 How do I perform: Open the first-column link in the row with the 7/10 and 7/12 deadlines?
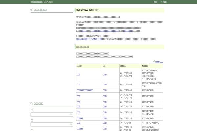(x=79, y=96)
